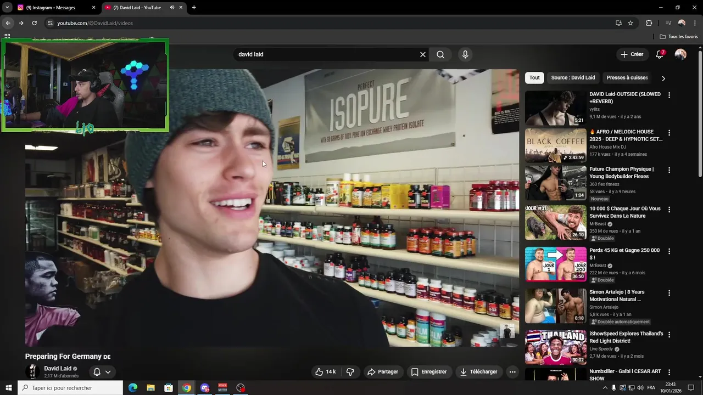
Task: Open the Numbxiller Galbi CESAR ART SHOW video
Action: (555, 374)
